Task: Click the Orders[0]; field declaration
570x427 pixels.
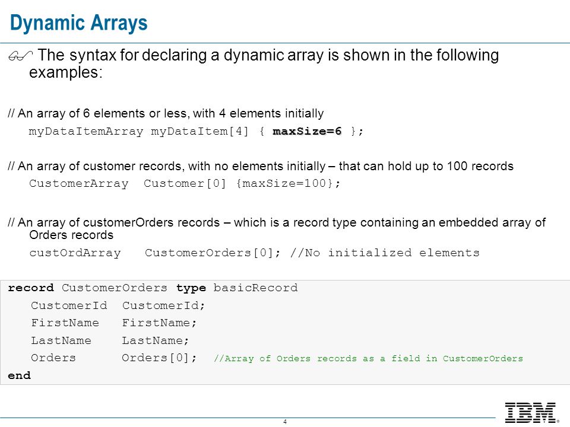Action: pos(159,358)
